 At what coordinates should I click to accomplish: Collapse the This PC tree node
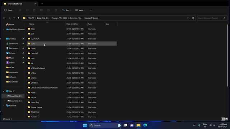pyautogui.click(x=4, y=91)
